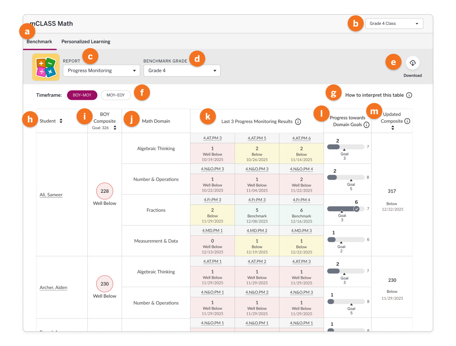Click info icon for Progress towards Domain Goals
This screenshot has height=346, width=456.
click(366, 125)
